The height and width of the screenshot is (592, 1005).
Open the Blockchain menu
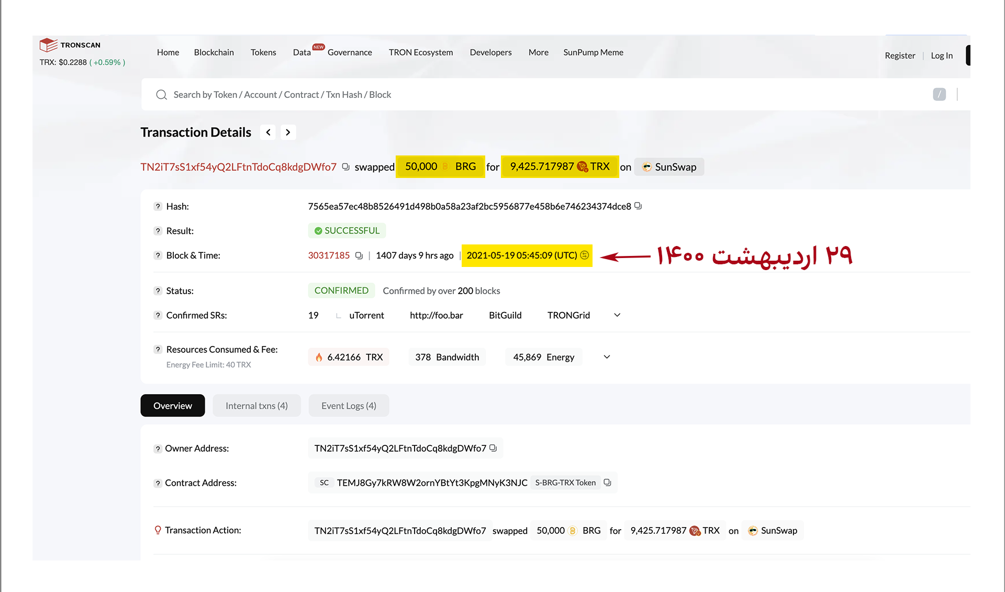tap(214, 52)
